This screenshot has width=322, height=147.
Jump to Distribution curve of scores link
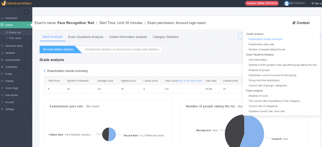coord(272,75)
